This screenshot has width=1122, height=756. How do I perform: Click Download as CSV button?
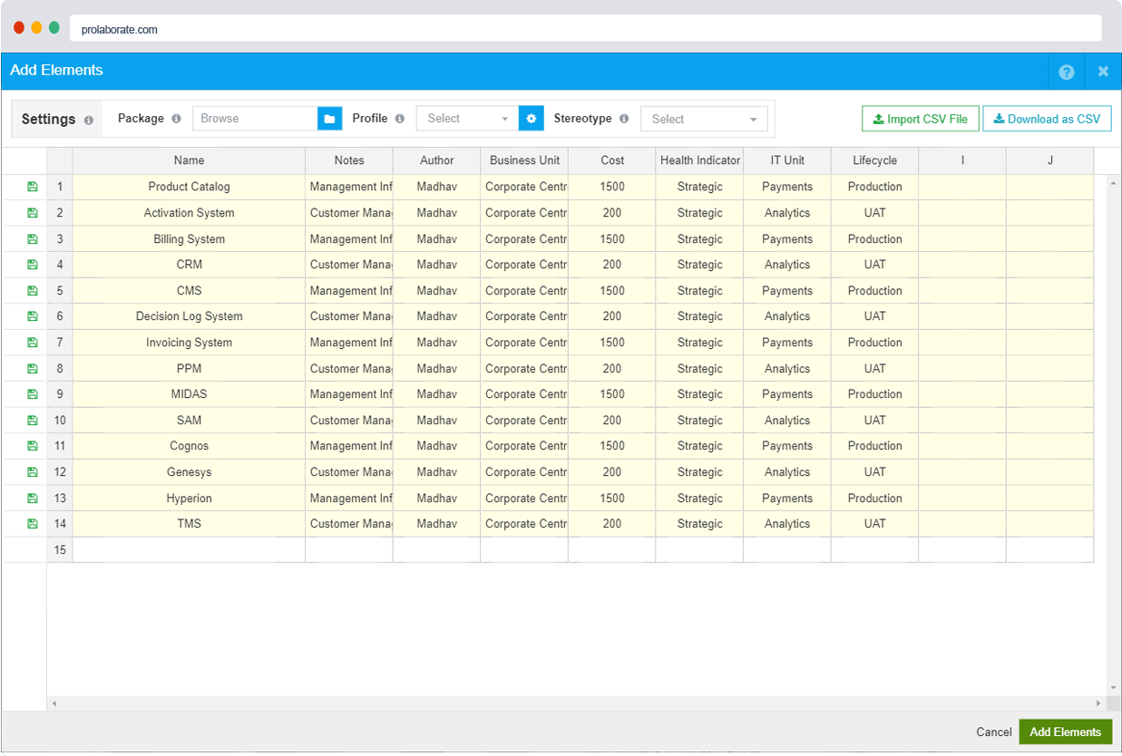pos(1047,119)
